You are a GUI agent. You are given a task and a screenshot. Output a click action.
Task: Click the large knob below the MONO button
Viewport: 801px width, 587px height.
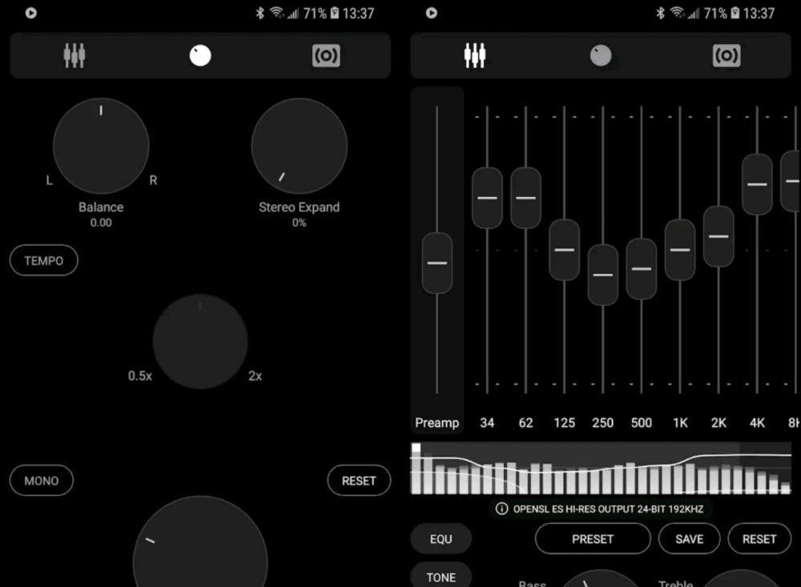[200, 541]
